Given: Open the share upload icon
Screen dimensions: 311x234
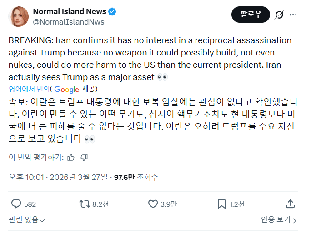Looking at the screenshot, I should pos(290,204).
